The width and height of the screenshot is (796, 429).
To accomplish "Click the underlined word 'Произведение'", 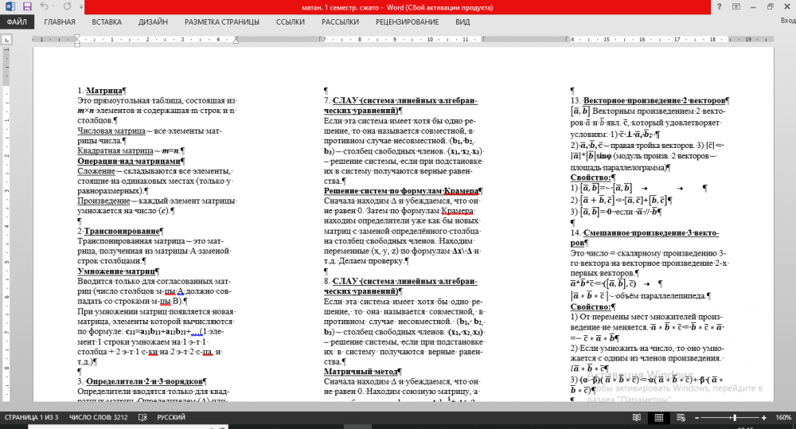I will click(103, 201).
